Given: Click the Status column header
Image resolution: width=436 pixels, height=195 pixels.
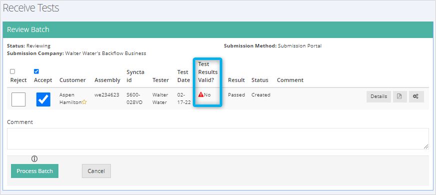Looking at the screenshot, I should (x=260, y=80).
